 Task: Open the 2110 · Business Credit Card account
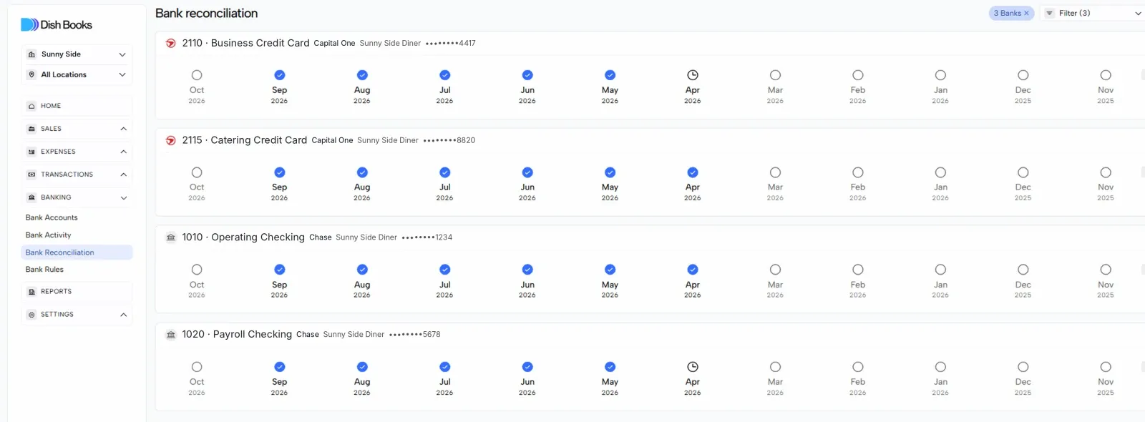pos(245,43)
